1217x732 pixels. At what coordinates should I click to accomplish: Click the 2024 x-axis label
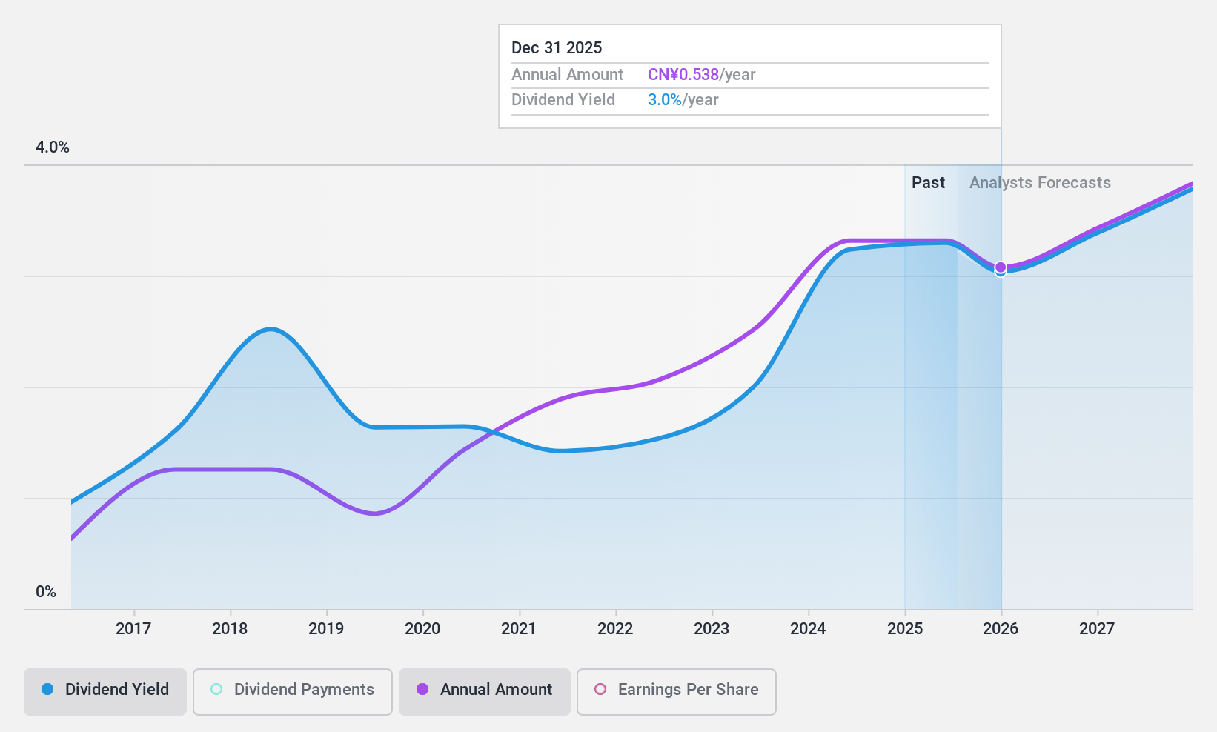click(808, 629)
